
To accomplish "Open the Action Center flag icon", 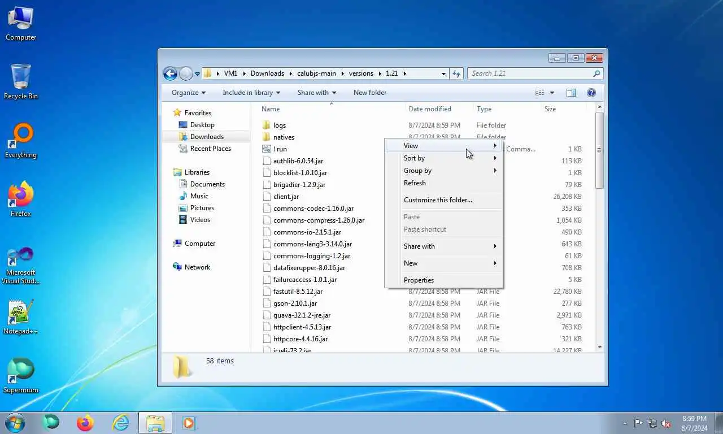I will pos(638,423).
